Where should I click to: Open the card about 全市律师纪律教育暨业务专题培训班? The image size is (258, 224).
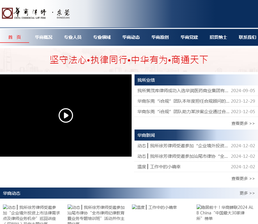96,214
